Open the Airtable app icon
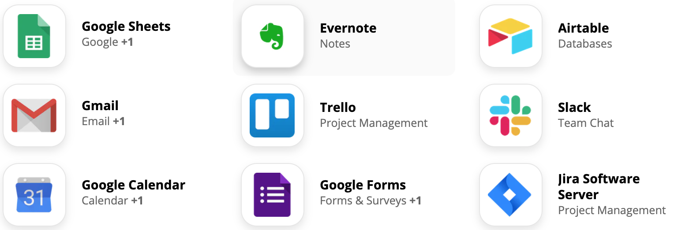 click(x=511, y=36)
